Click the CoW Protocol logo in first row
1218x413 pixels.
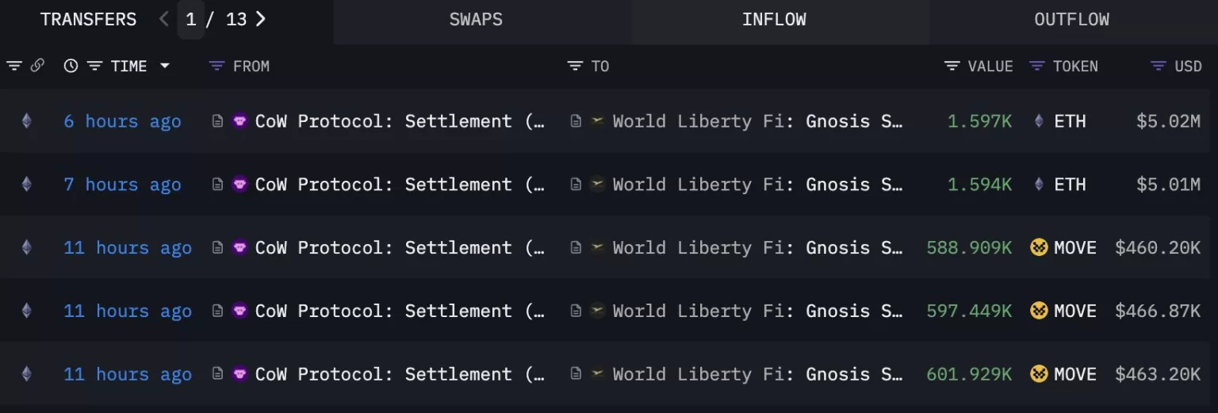[x=239, y=121]
